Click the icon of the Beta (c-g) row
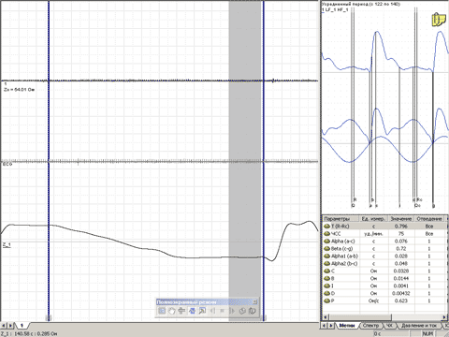449x337 pixels. click(x=326, y=249)
